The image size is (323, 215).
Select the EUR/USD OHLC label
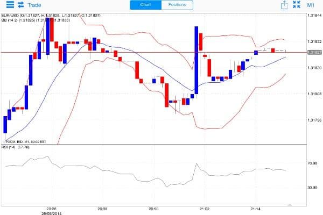coord(51,16)
